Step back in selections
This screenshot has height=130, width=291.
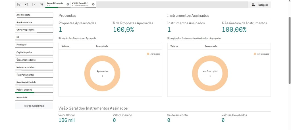(x=26, y=5)
